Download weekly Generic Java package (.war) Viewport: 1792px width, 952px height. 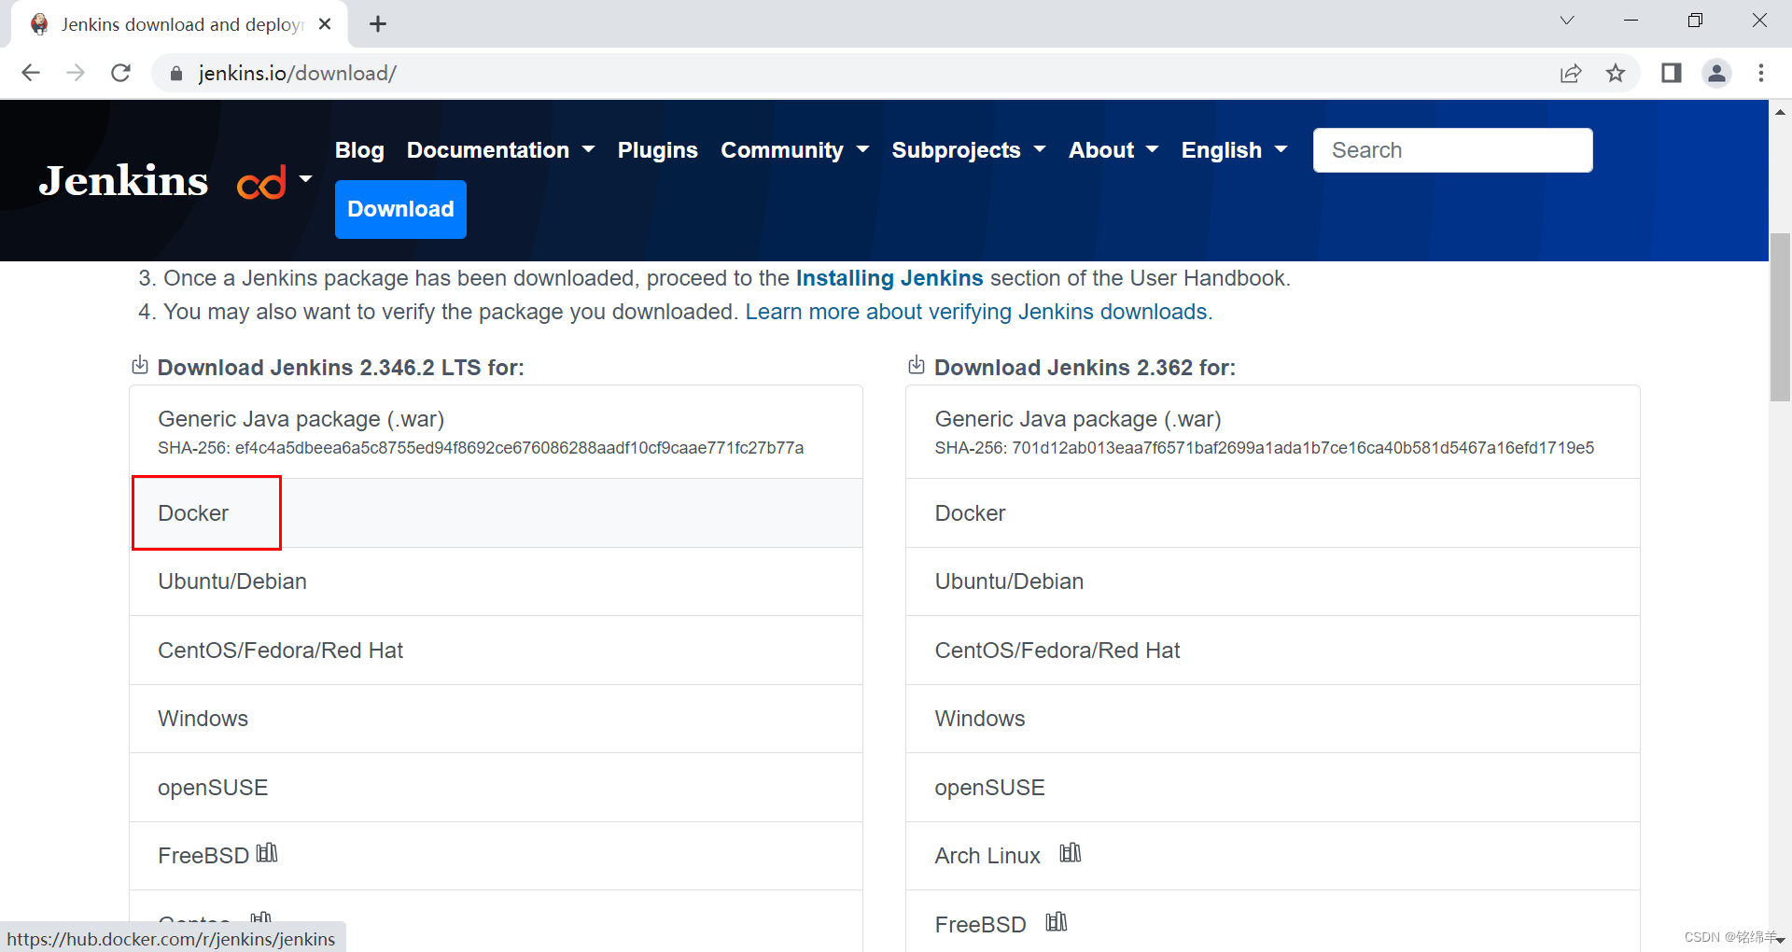click(x=1273, y=432)
